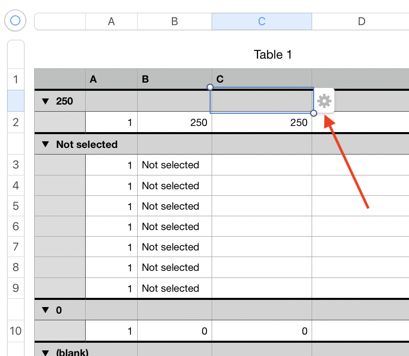Select the highlighted column C tab
Image resolution: width=409 pixels, height=356 pixels.
pyautogui.click(x=262, y=21)
